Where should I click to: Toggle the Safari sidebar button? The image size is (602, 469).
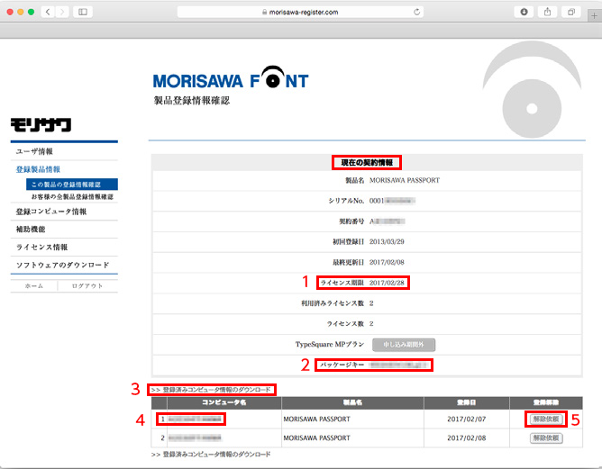(x=84, y=12)
